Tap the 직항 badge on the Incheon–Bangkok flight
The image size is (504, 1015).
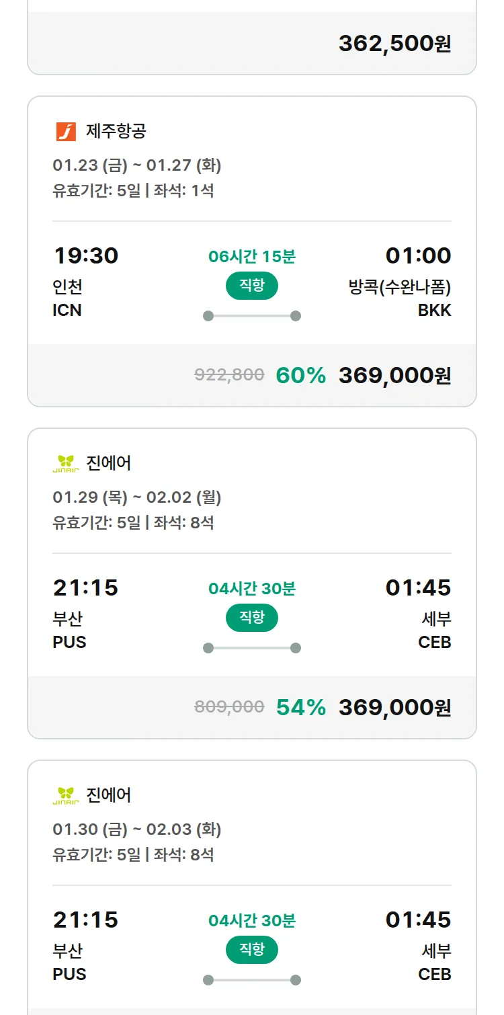click(251, 286)
